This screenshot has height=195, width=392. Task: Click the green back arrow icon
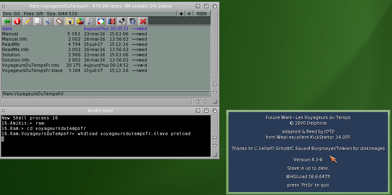[x=7, y=21]
